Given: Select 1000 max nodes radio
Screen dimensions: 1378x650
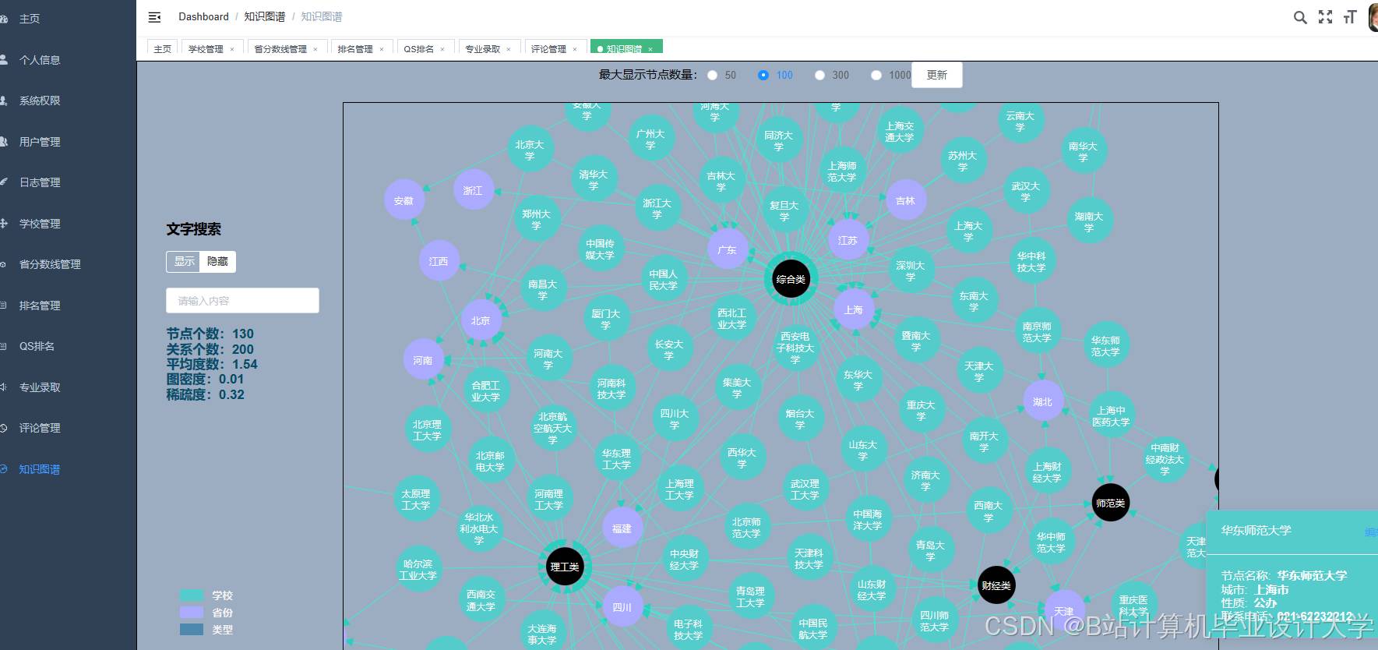Looking at the screenshot, I should [876, 76].
